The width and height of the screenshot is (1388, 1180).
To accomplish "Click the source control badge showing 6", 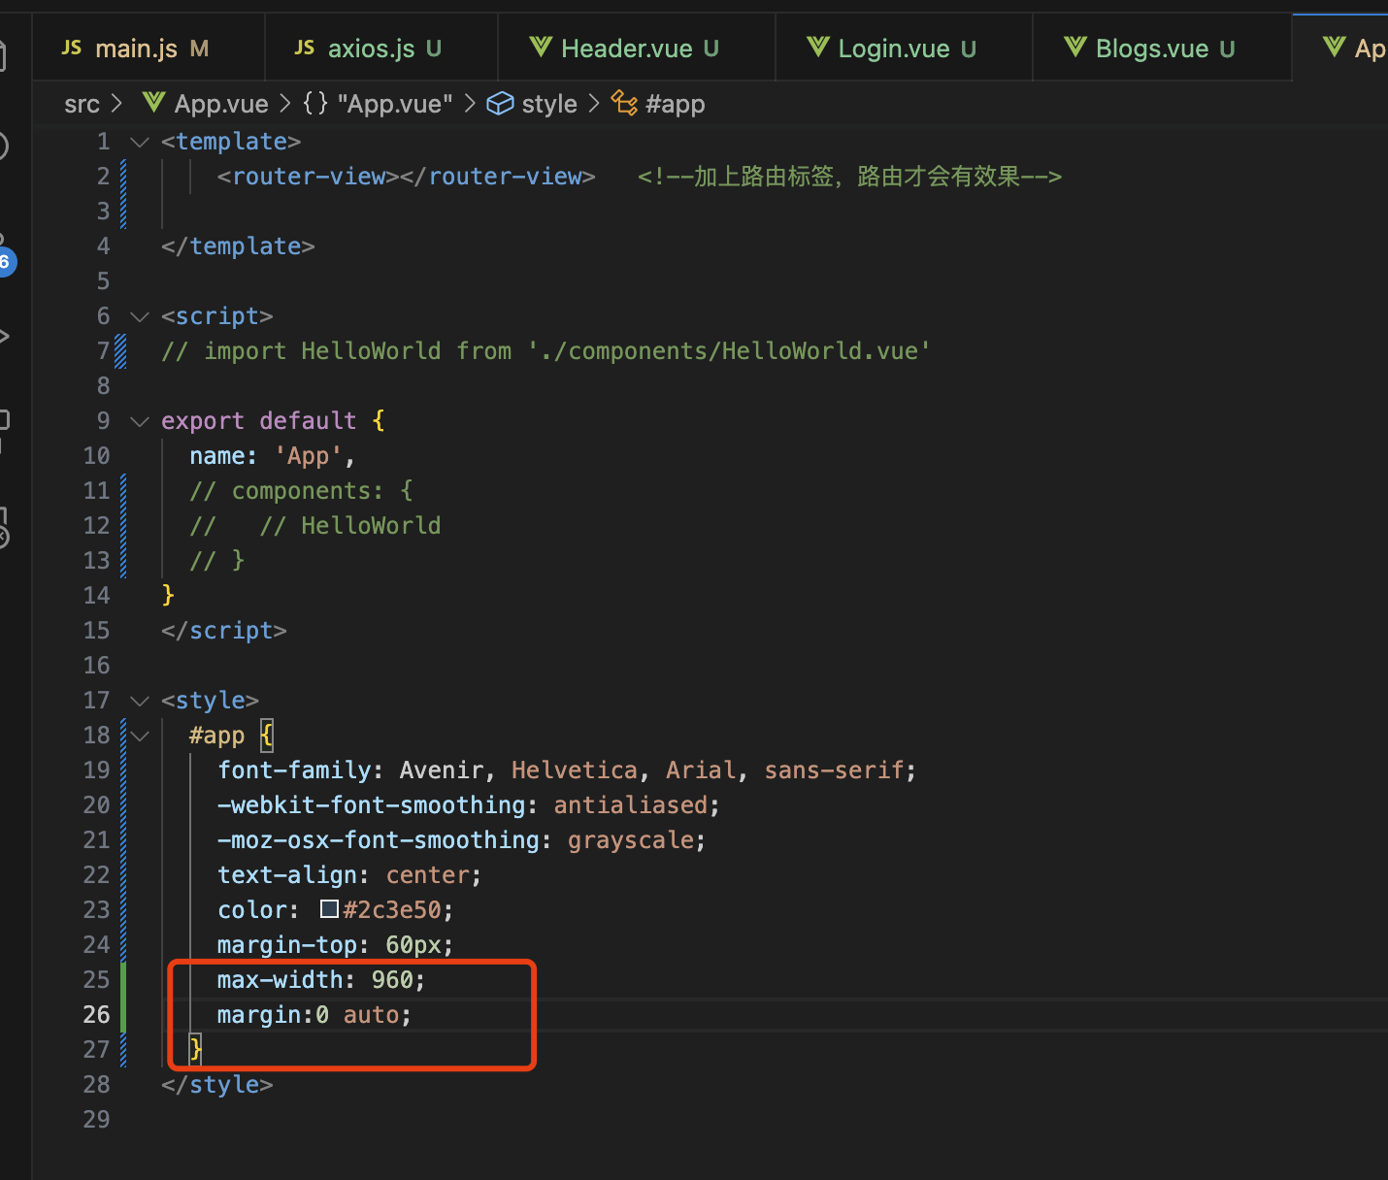I will coord(5,262).
